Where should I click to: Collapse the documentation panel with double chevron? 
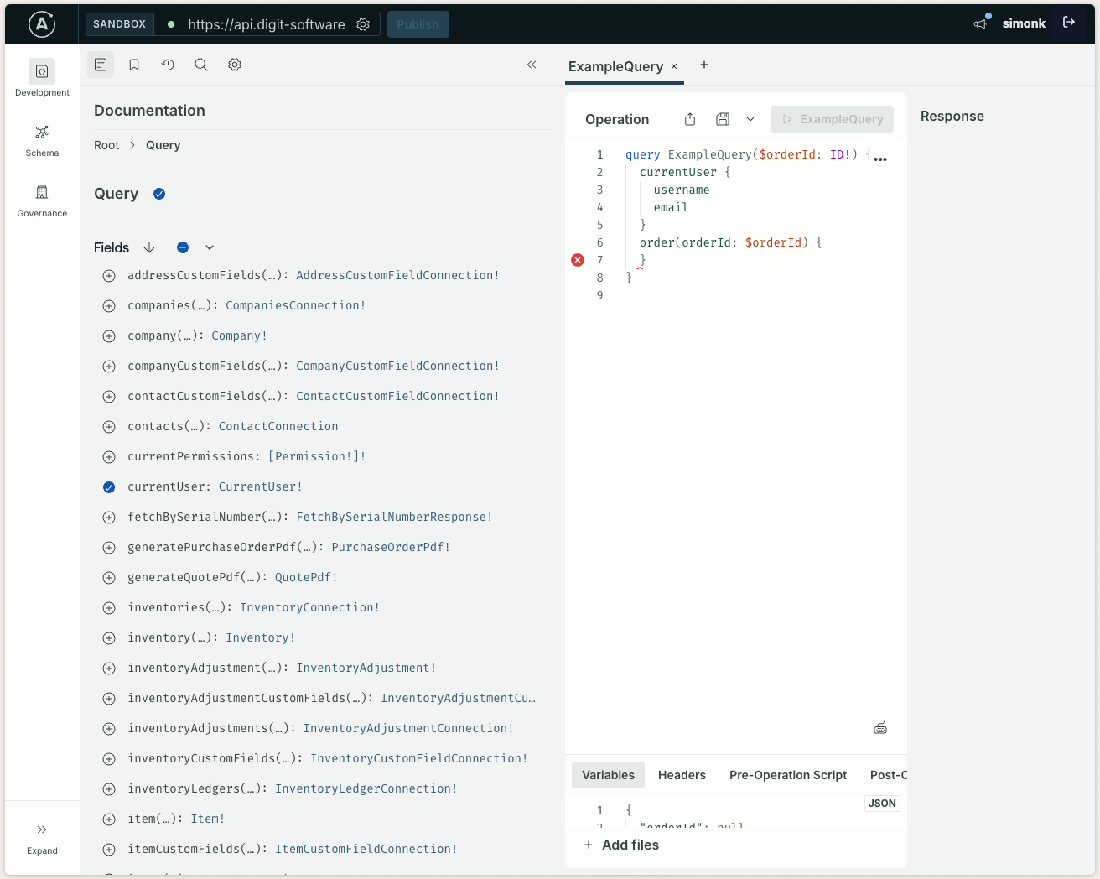click(x=532, y=65)
